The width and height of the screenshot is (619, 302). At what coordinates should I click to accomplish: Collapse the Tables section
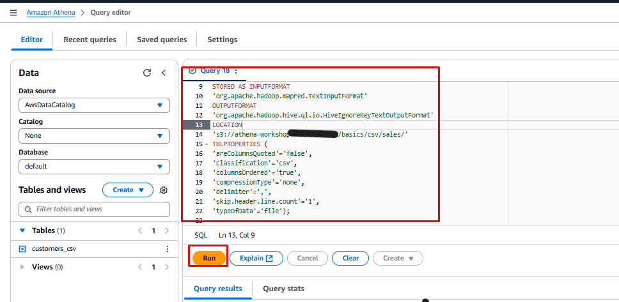[x=22, y=230]
